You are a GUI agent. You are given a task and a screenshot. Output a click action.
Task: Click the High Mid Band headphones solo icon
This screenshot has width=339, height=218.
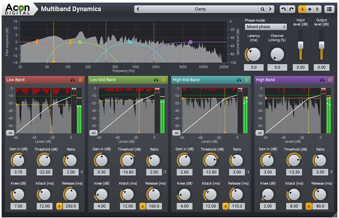(239, 79)
